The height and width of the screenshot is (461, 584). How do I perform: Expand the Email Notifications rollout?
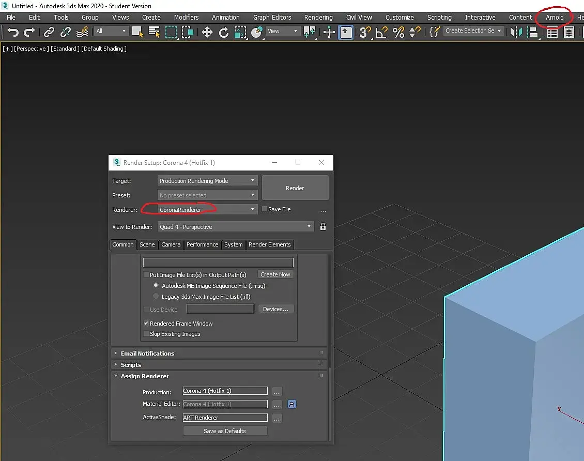[147, 354]
